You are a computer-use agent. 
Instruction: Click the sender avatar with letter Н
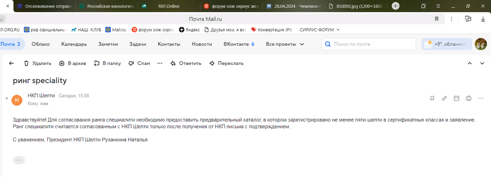point(17,100)
